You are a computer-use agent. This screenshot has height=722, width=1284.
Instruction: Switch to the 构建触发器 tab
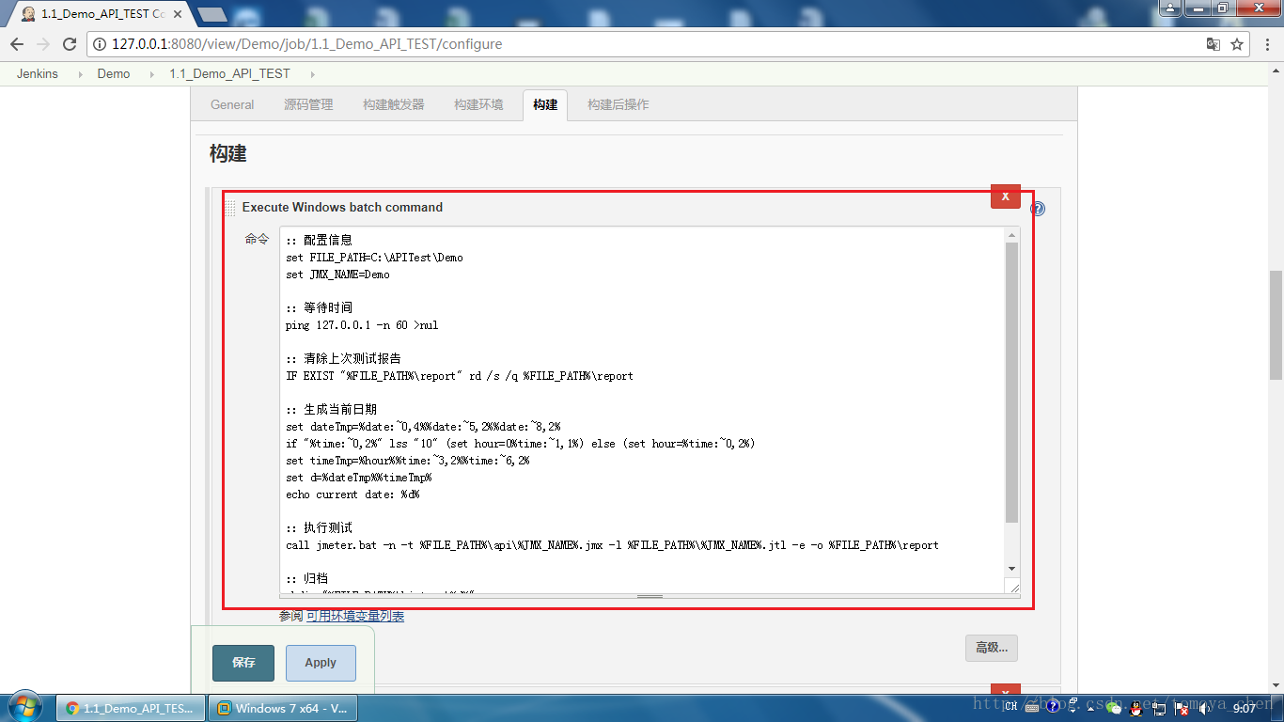394,105
